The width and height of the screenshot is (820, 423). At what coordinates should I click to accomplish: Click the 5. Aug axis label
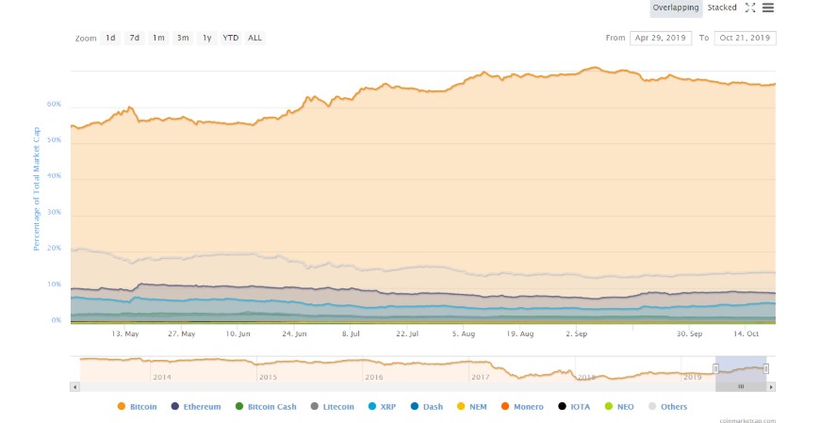click(x=464, y=334)
